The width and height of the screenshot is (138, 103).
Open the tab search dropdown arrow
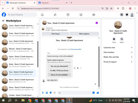click(x=3, y=3)
